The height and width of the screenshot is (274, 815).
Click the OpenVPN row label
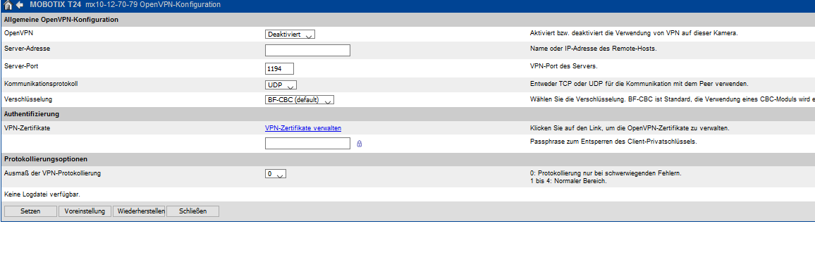[x=18, y=32]
